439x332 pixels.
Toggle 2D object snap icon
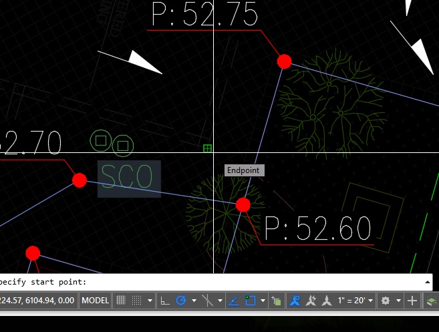[250, 301]
